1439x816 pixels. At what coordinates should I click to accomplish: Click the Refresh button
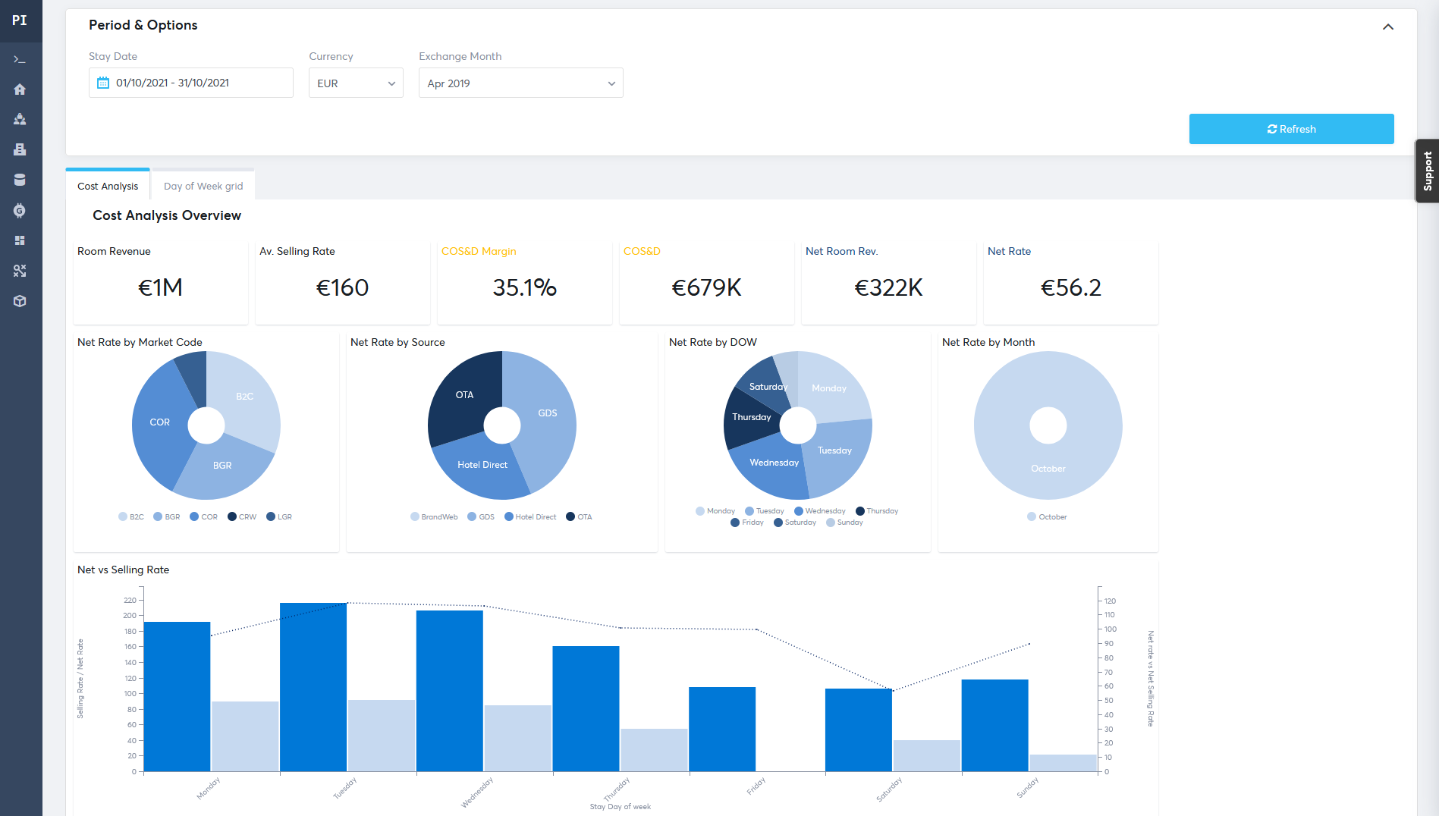point(1291,129)
